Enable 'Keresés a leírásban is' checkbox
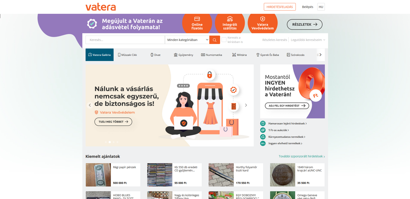Viewport: 410px width, 199px height. click(x=224, y=40)
